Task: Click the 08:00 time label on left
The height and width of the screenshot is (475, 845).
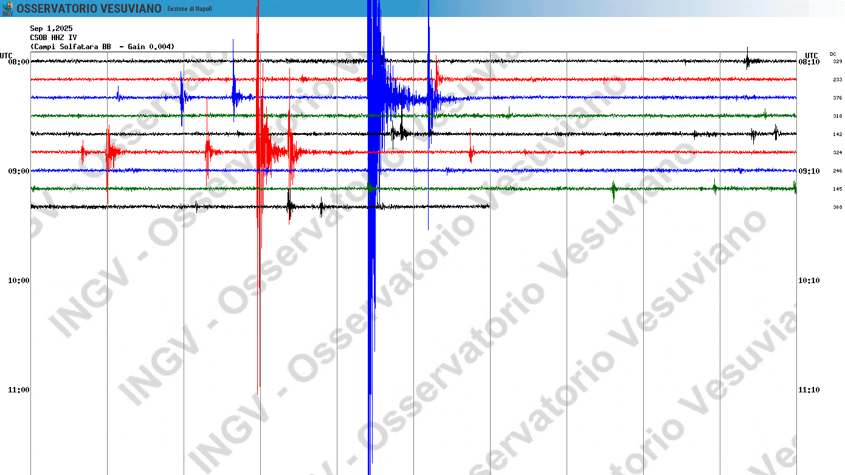Action: [x=18, y=62]
